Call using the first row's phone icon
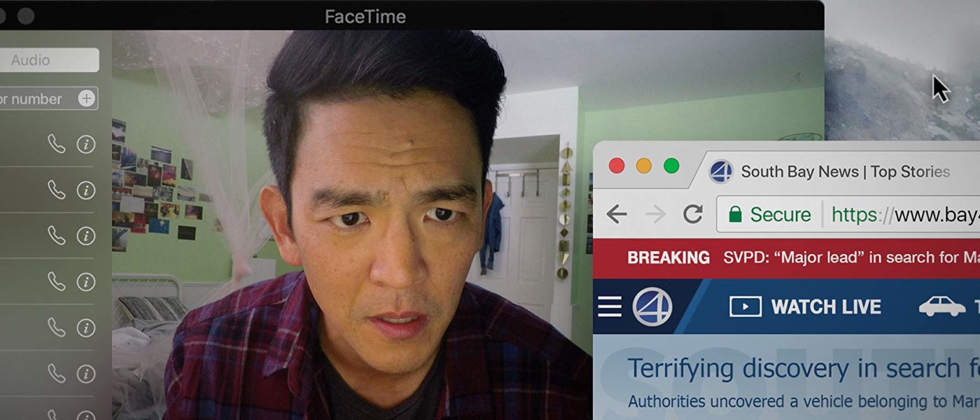980x420 pixels. (56, 144)
